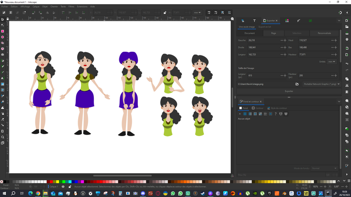Select the Text tool in left toolbox
The height and width of the screenshot is (197, 351).
[2, 78]
